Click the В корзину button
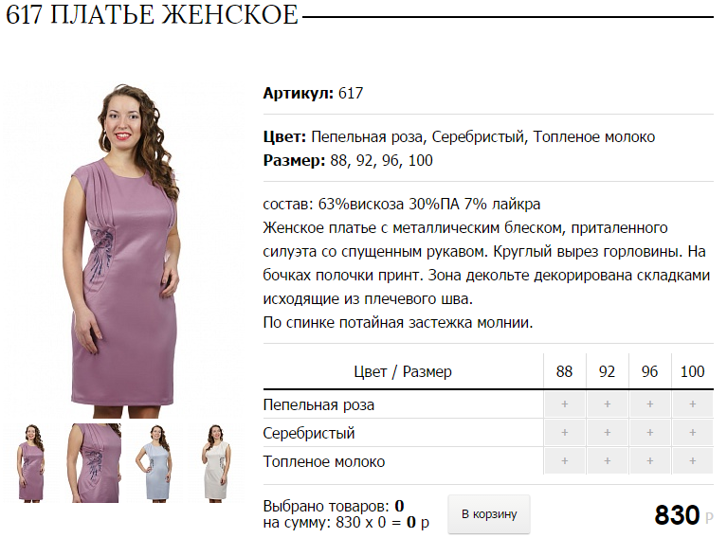Screen dimensions: 727x538 tap(489, 514)
